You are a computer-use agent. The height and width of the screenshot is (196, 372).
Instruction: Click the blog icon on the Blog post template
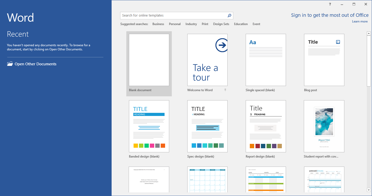[x=338, y=42]
